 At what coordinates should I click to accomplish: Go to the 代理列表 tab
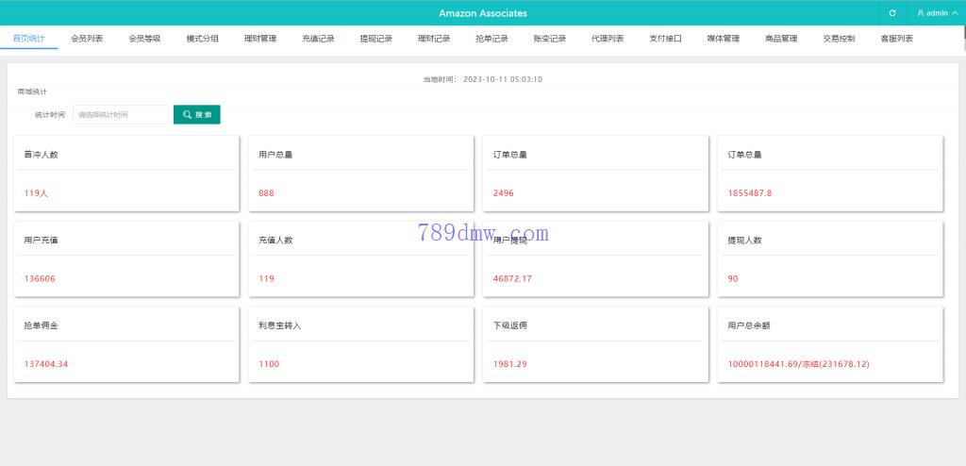(608, 39)
